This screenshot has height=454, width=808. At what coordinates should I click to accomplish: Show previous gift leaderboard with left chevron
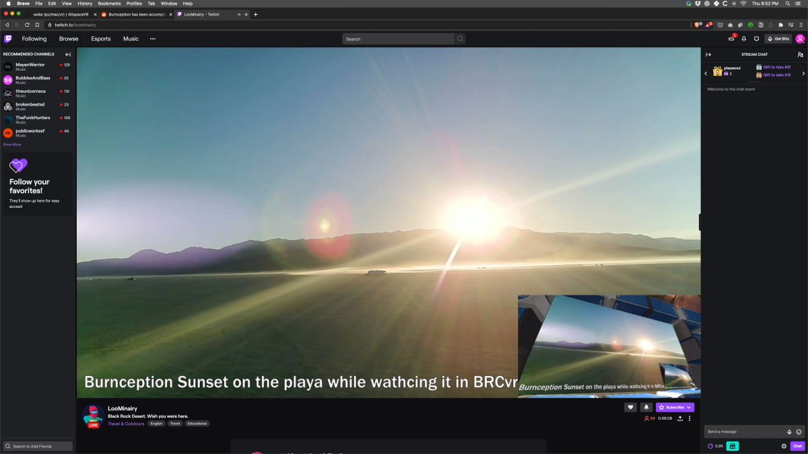(706, 73)
